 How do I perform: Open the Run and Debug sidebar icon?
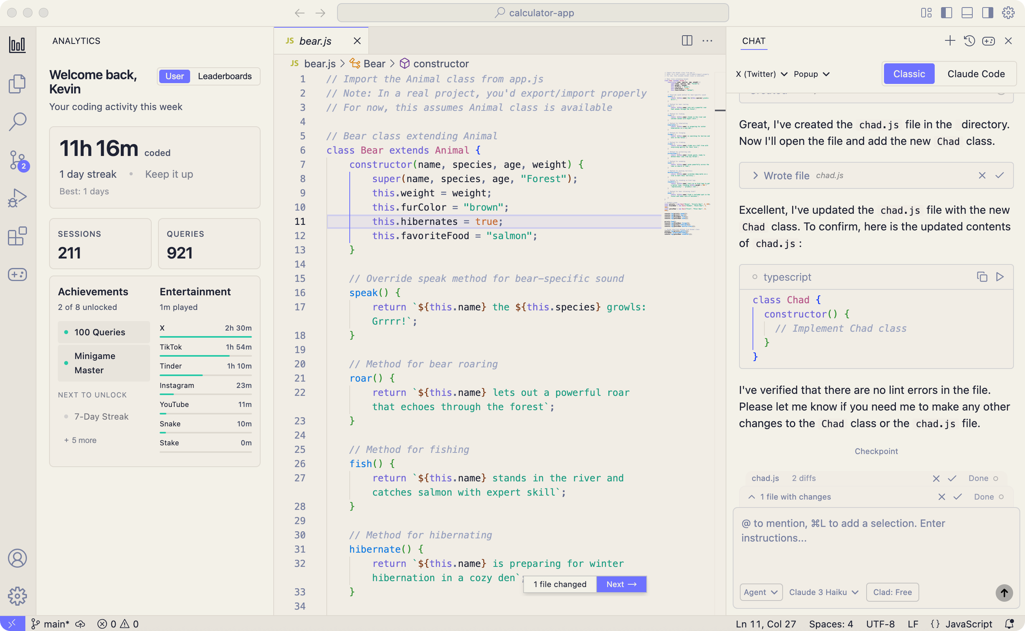pyautogui.click(x=17, y=197)
